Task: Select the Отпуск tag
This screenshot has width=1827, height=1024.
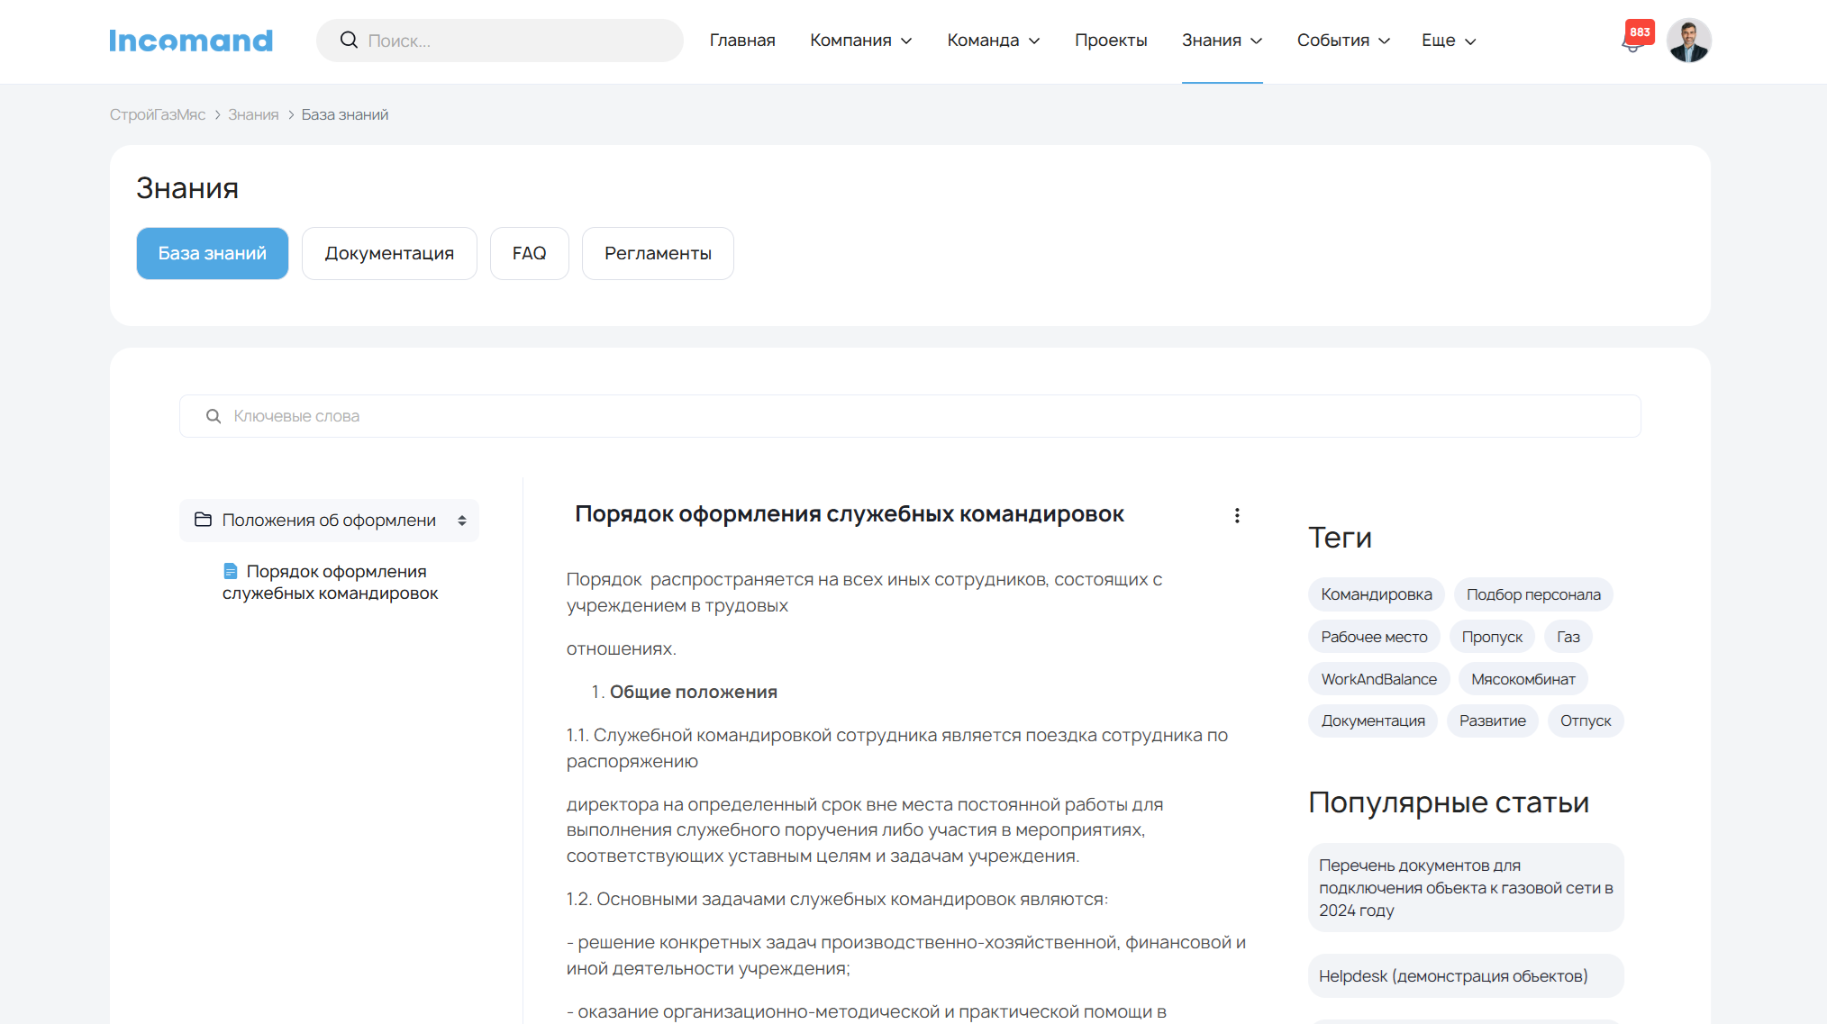Action: point(1586,720)
